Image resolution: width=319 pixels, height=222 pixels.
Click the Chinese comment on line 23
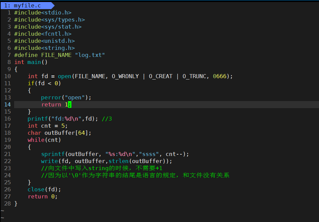click(x=102, y=168)
